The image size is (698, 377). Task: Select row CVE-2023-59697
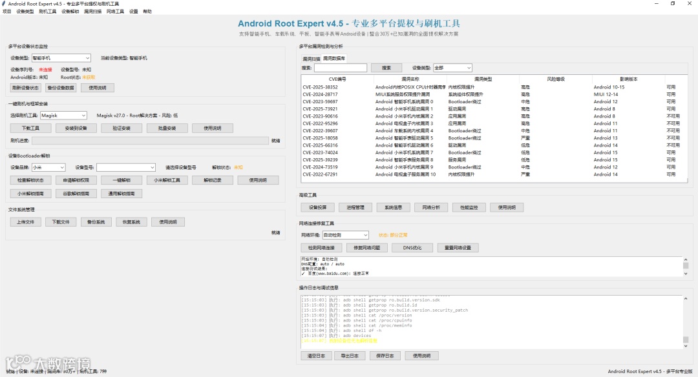(494, 101)
